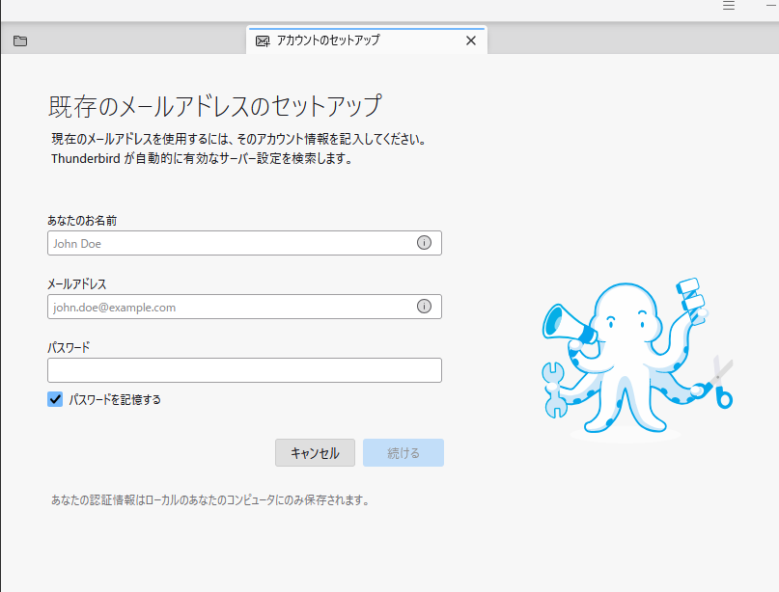Focus the メールアドレス input field
779x592 pixels.
tap(230, 307)
